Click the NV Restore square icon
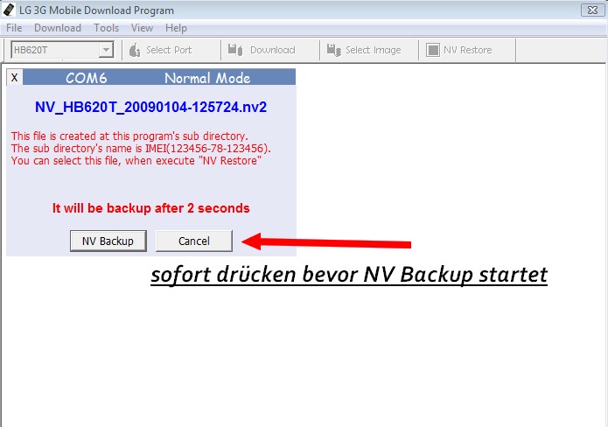 [x=433, y=50]
